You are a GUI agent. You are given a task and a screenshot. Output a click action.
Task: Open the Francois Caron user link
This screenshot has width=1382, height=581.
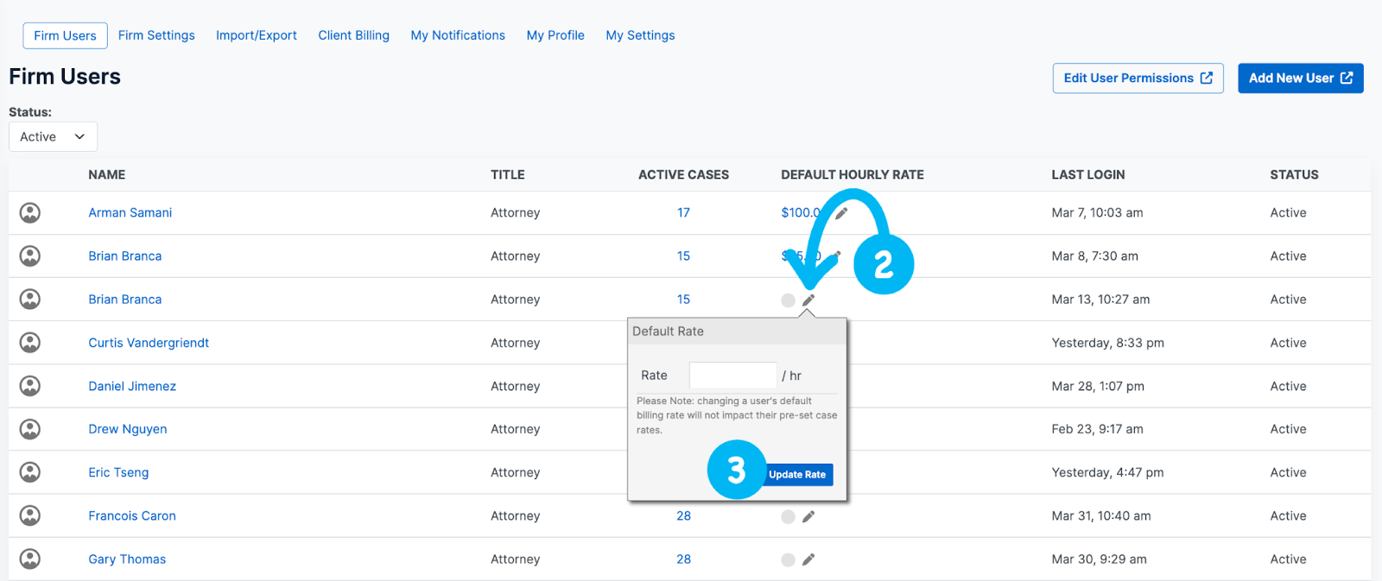click(x=132, y=515)
